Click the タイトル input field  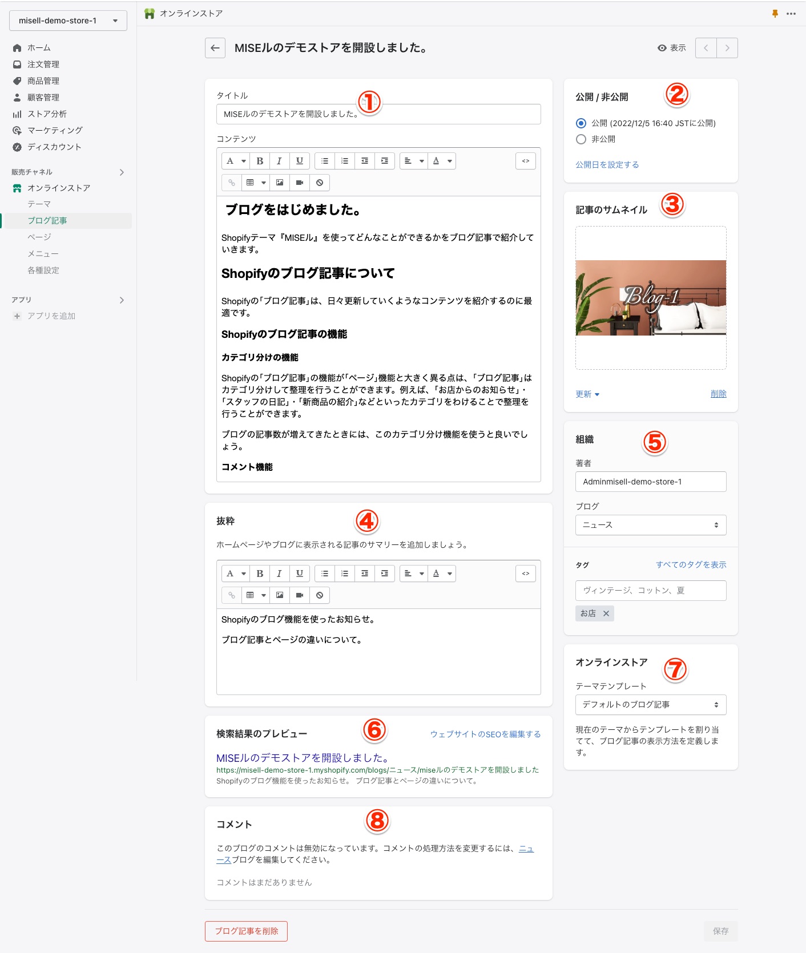pyautogui.click(x=378, y=114)
